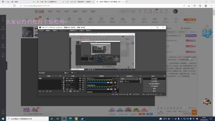Open Microsoft Edge taskbar icon
The width and height of the screenshot is (215, 121).
pos(70,119)
